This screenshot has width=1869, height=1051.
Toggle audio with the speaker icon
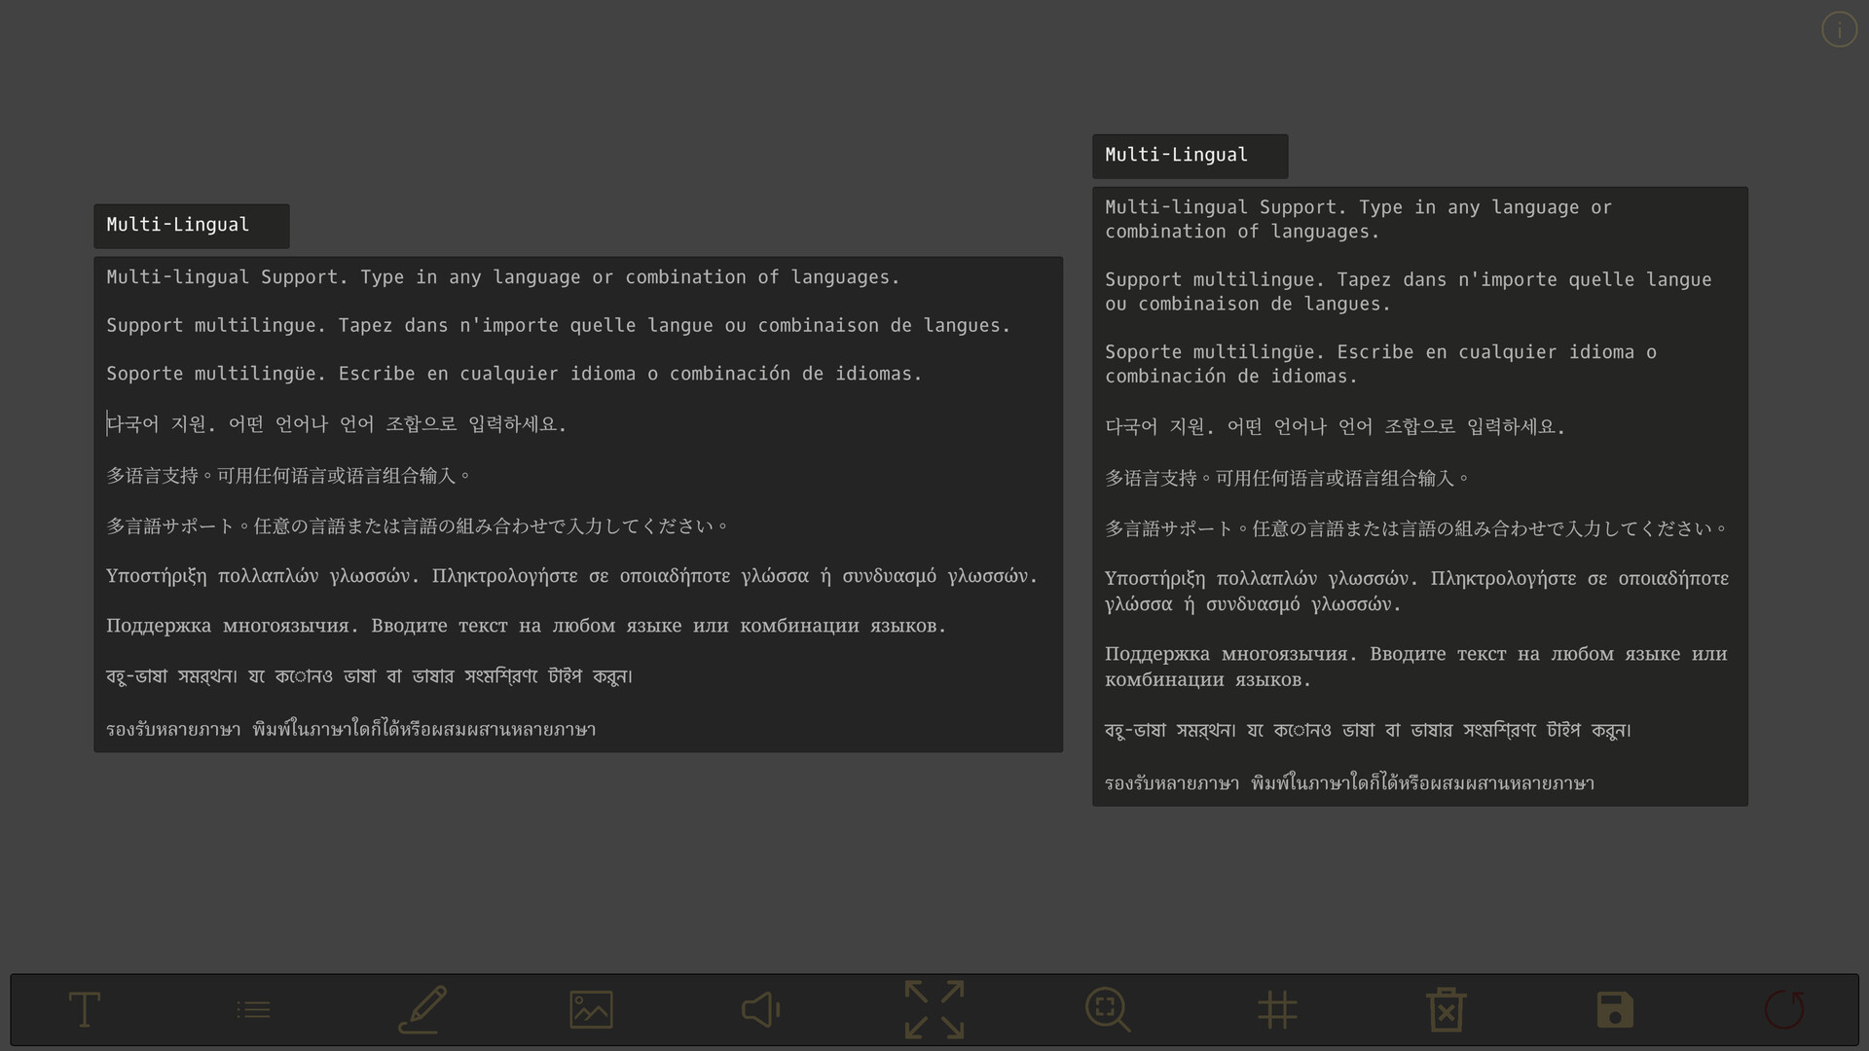click(760, 1009)
